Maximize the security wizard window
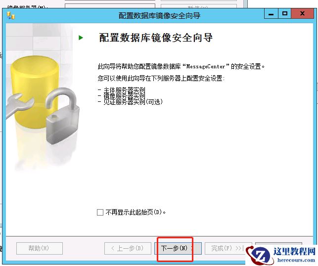318x266 pixels. 284,14
